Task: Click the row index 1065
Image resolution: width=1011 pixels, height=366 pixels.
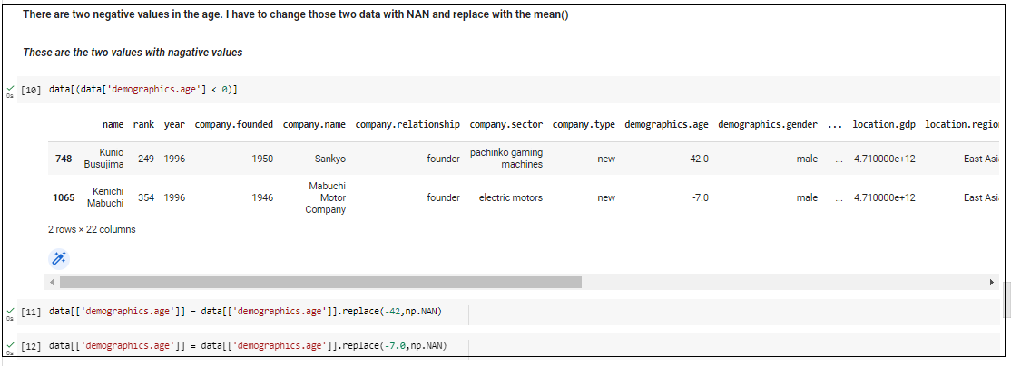Action: (x=64, y=197)
